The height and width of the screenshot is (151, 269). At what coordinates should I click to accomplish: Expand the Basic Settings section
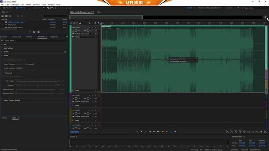click(x=2, y=48)
